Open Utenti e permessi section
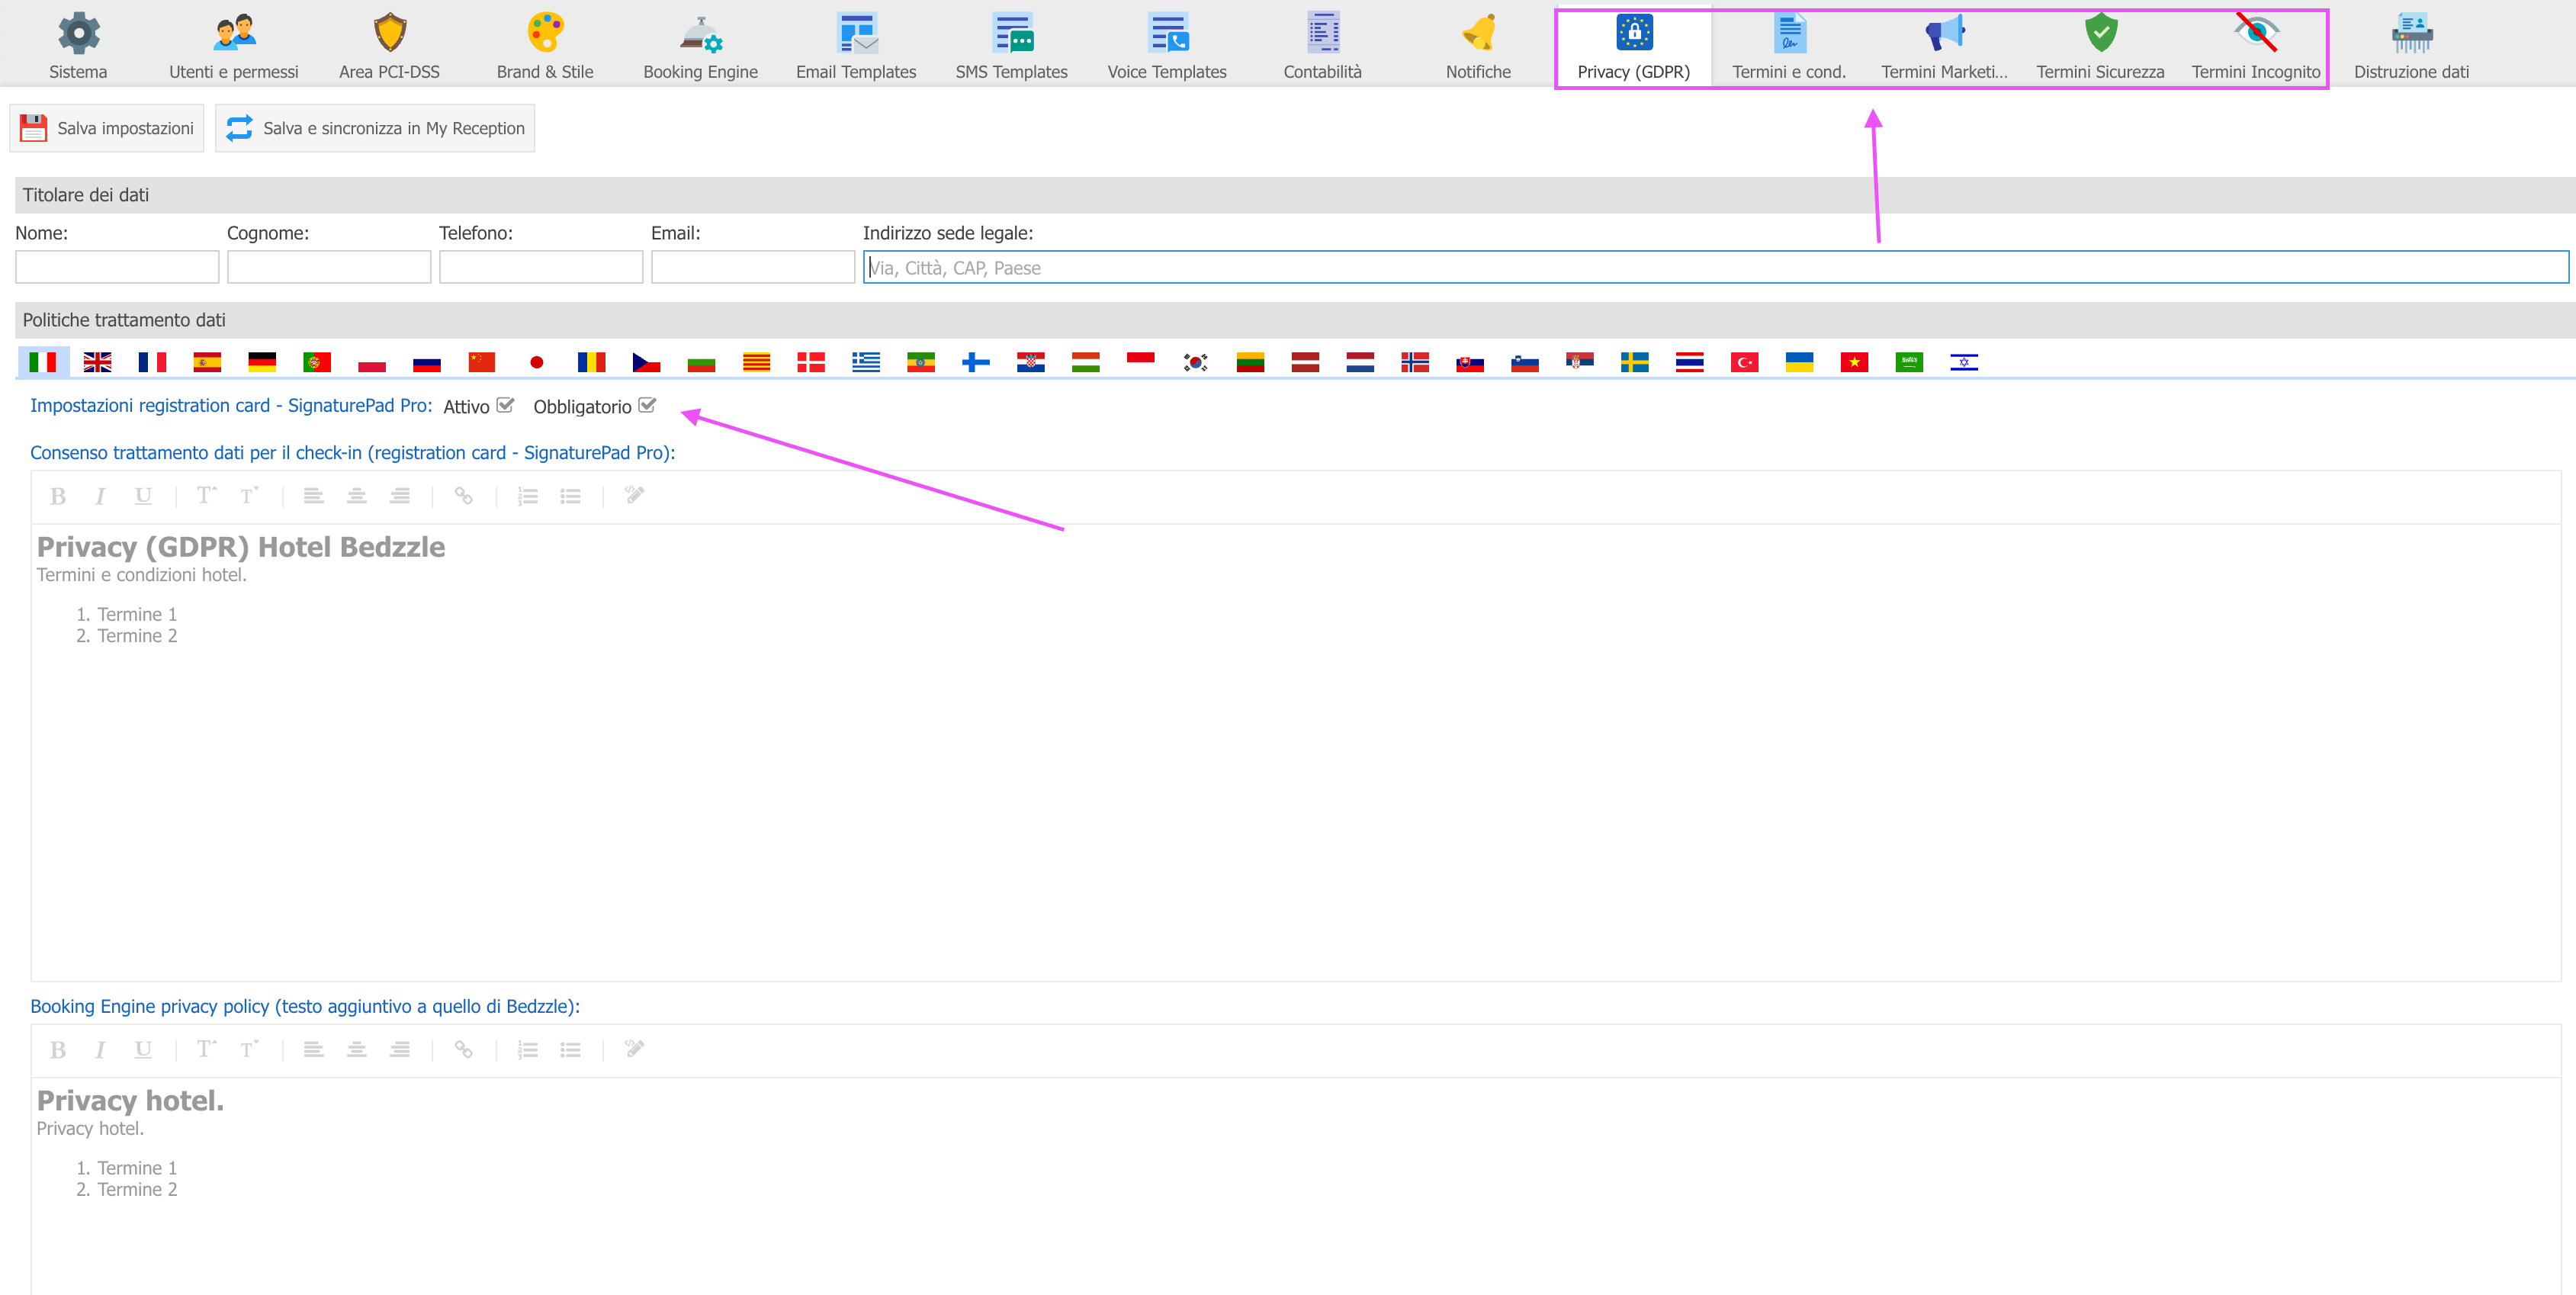The height and width of the screenshot is (1295, 2576). (x=234, y=46)
